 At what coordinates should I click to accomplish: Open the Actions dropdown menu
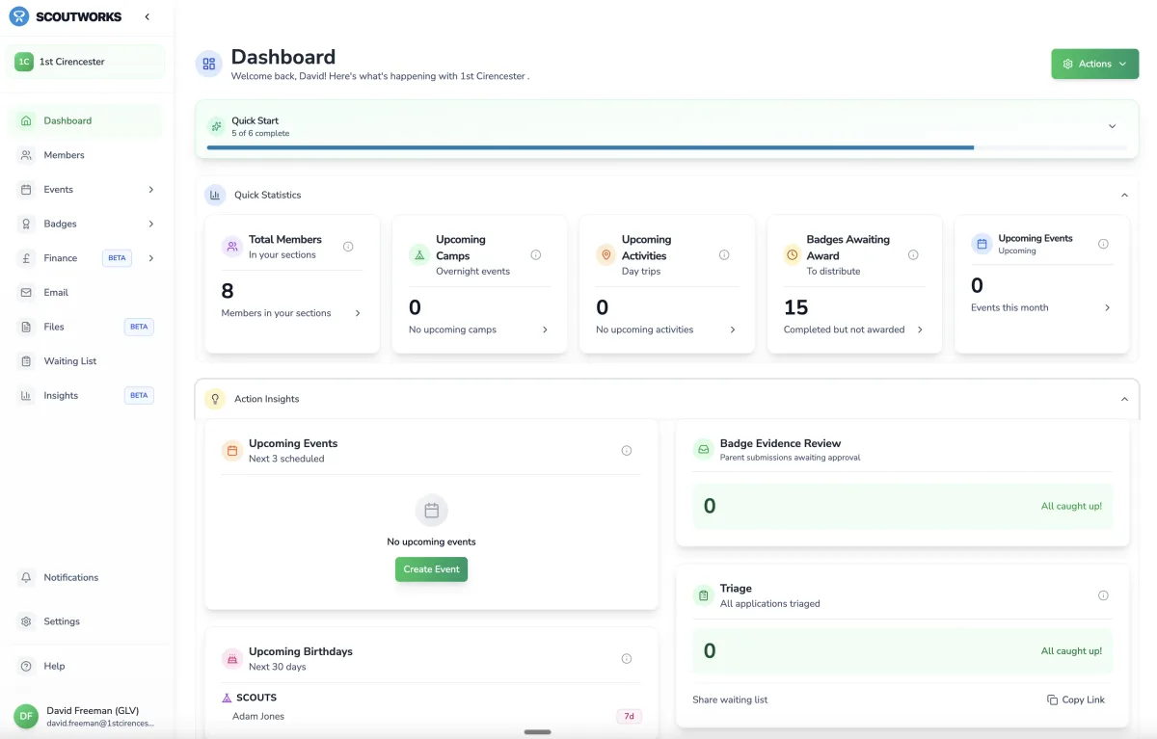(1095, 64)
